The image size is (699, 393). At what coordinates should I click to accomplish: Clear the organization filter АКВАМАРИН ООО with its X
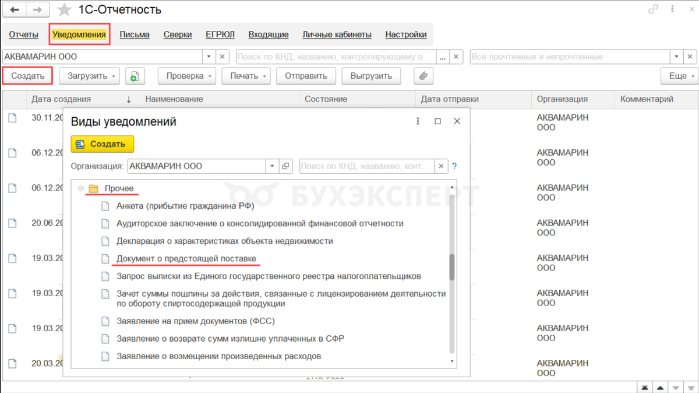pos(223,57)
